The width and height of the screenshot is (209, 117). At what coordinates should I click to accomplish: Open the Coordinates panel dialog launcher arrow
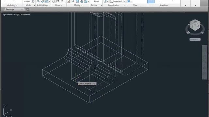pos(125,5)
